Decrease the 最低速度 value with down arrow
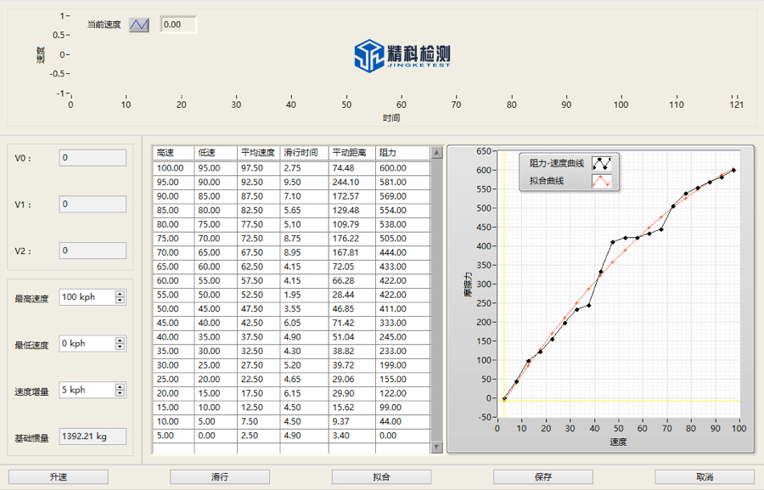Viewport: 764px width, 490px height. click(x=120, y=347)
